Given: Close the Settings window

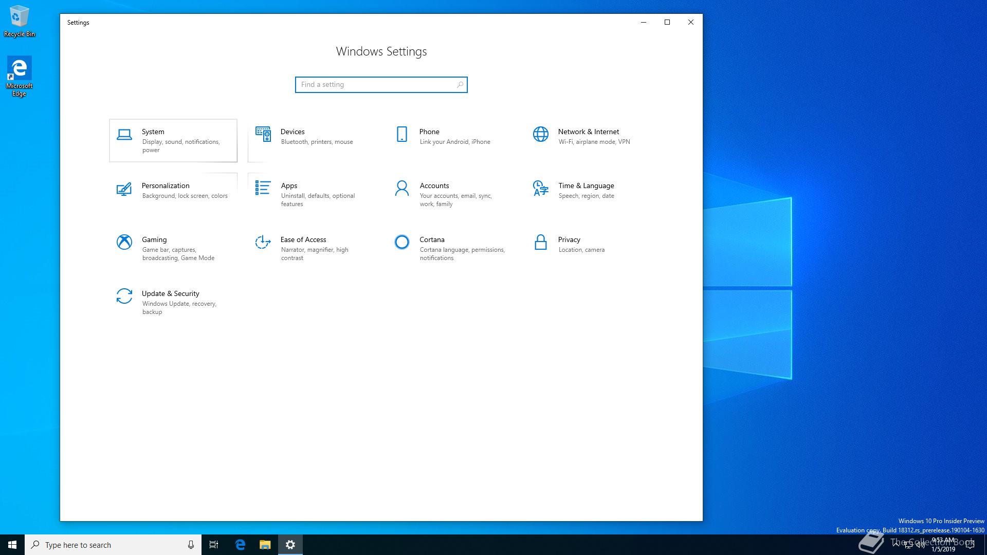Looking at the screenshot, I should 691,22.
